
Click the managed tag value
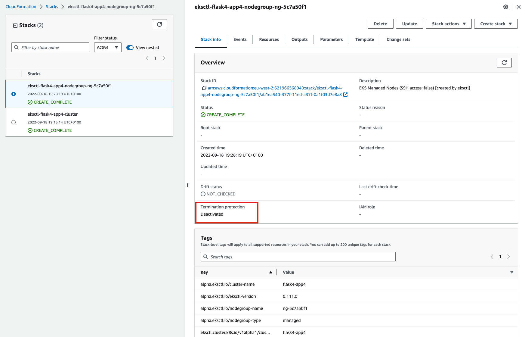coord(292,320)
